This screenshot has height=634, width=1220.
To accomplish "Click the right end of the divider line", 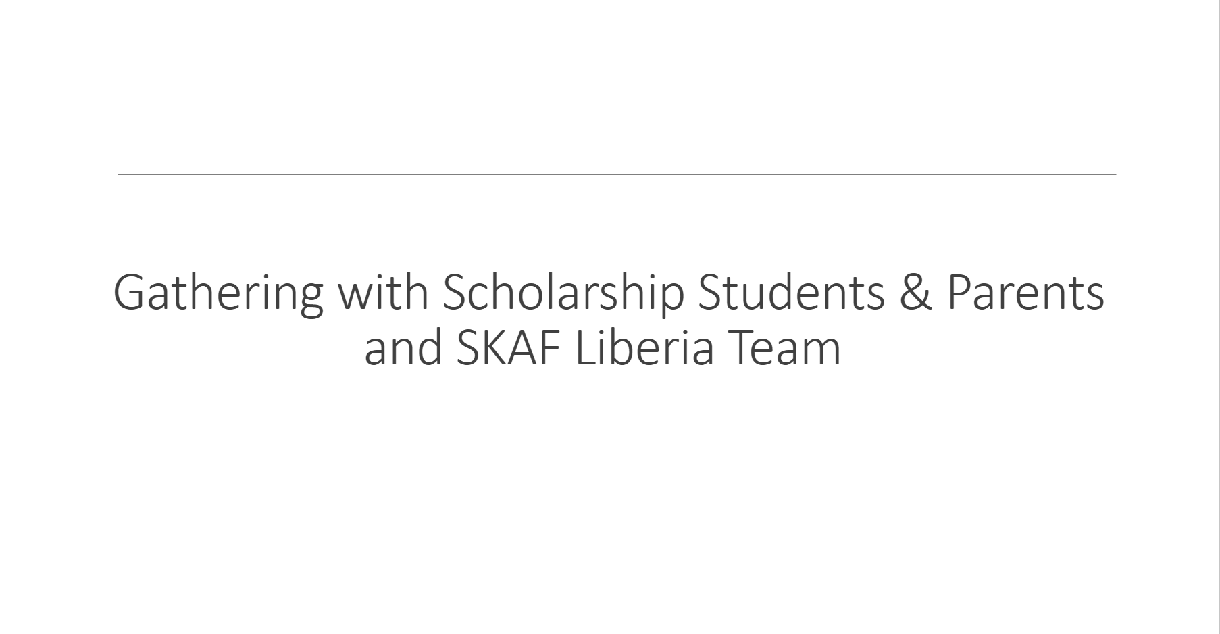I will point(1113,175).
